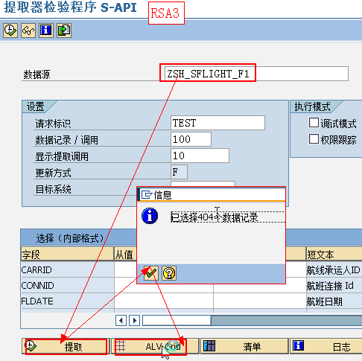This screenshot has width=362, height=361.
Task: Click the 从值 cell for FLDATE row
Action: [x=164, y=301]
